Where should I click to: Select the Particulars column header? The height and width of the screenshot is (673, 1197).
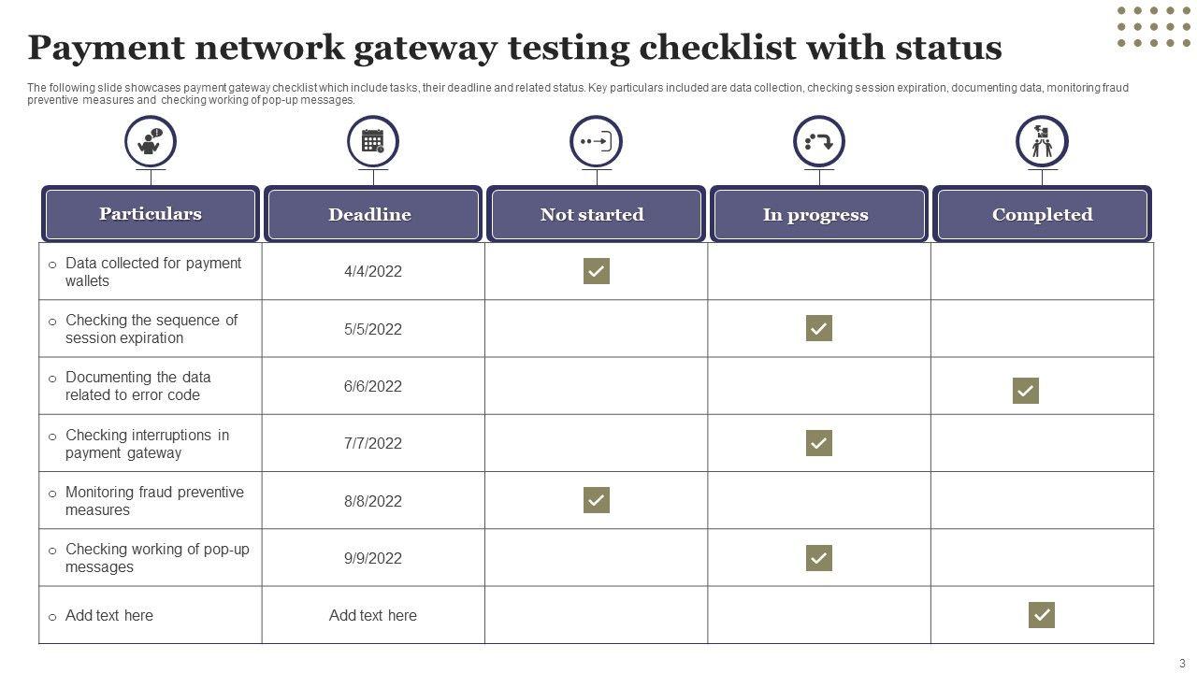point(151,214)
